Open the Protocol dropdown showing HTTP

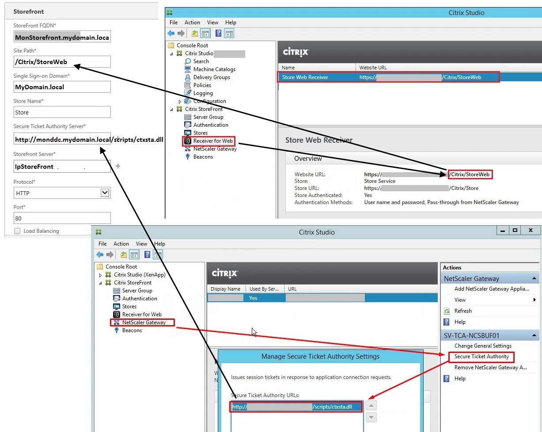pyautogui.click(x=62, y=193)
